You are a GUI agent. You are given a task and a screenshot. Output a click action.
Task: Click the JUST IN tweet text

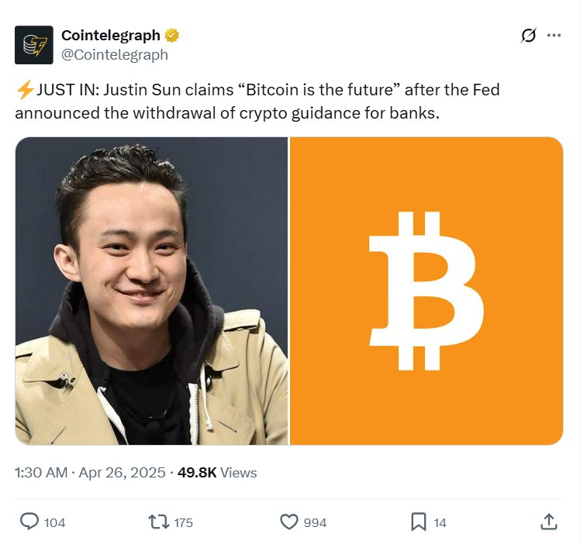pyautogui.click(x=257, y=102)
